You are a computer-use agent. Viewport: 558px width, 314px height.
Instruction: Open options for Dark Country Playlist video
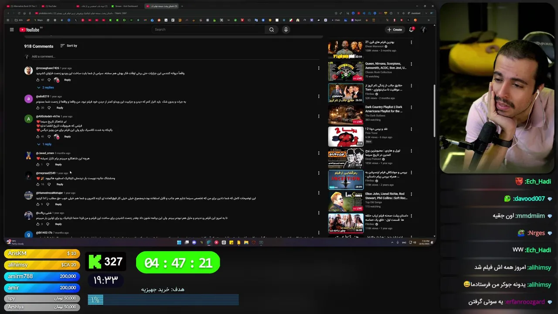pos(411,107)
